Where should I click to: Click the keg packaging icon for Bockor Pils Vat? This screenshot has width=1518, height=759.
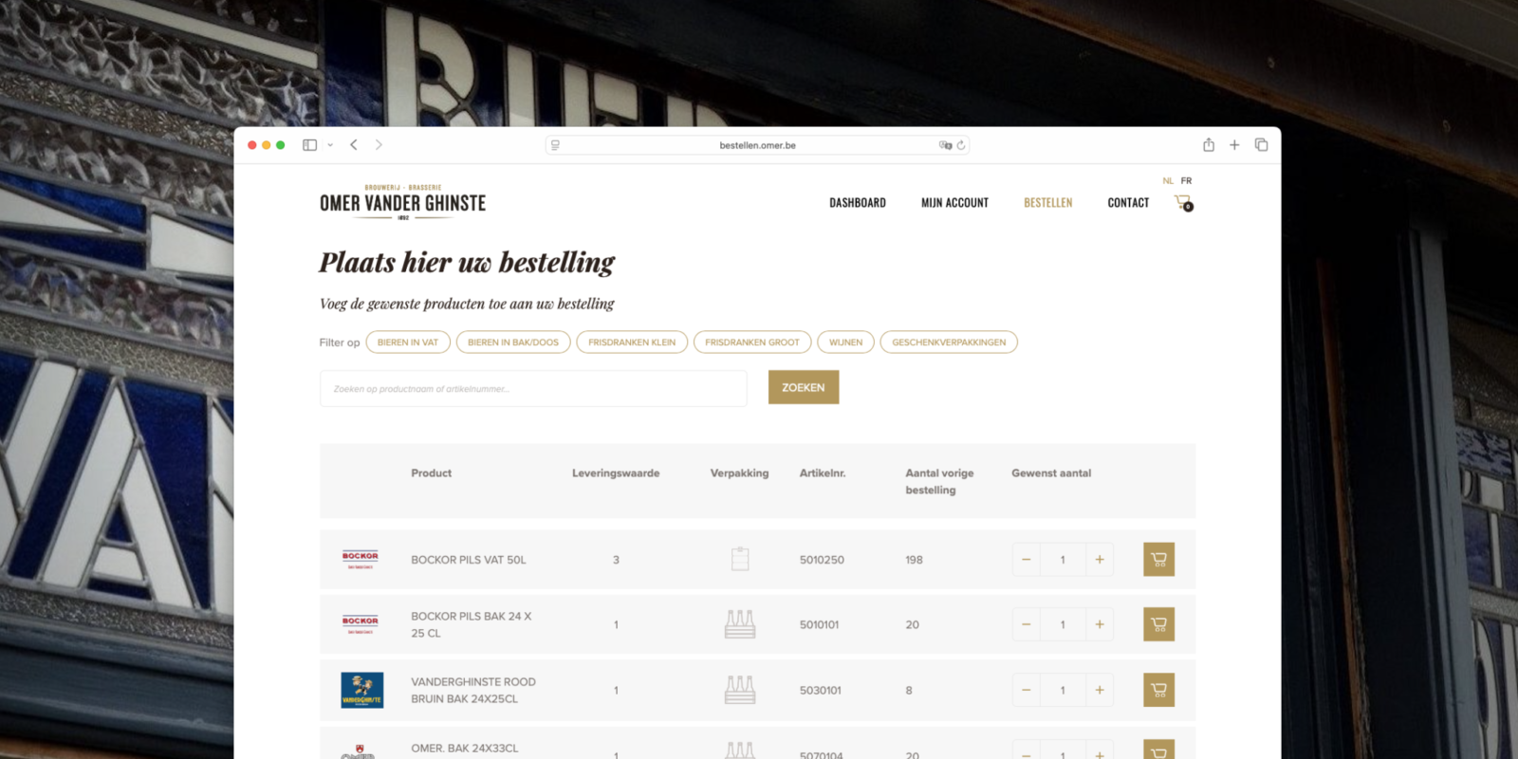(740, 559)
